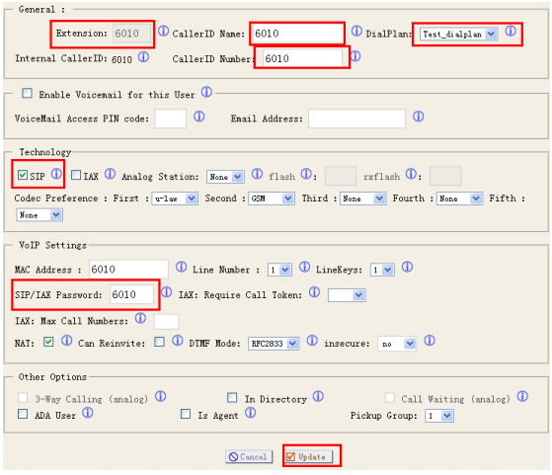Screen dimensions: 552x475
Task: Click the MAC Address input field
Action: [x=128, y=270]
